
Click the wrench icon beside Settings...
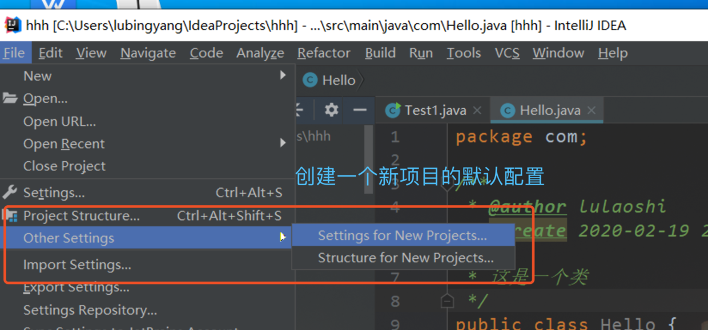(10, 192)
